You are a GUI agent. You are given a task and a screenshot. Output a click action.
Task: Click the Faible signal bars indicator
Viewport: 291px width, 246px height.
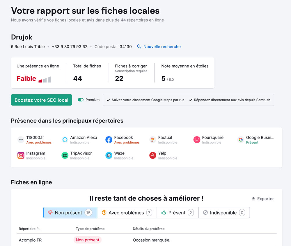pos(45,80)
